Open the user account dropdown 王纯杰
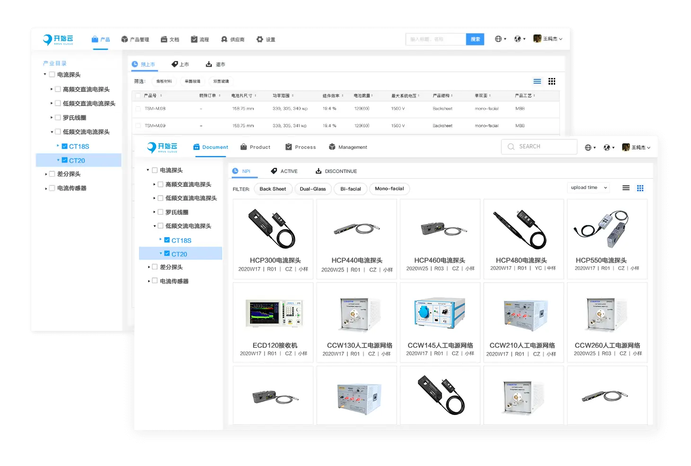 pyautogui.click(x=637, y=147)
